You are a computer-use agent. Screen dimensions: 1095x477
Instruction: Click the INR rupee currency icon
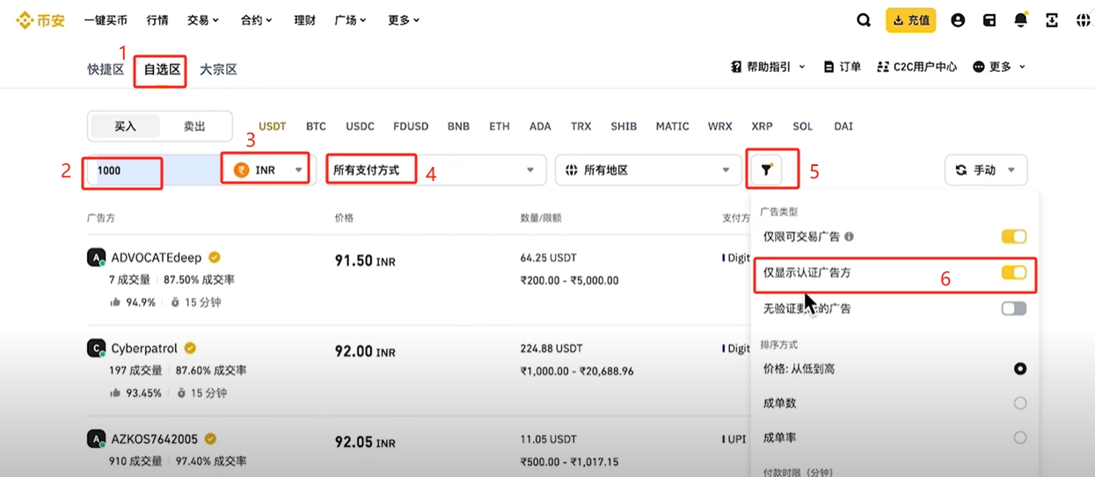pyautogui.click(x=241, y=170)
